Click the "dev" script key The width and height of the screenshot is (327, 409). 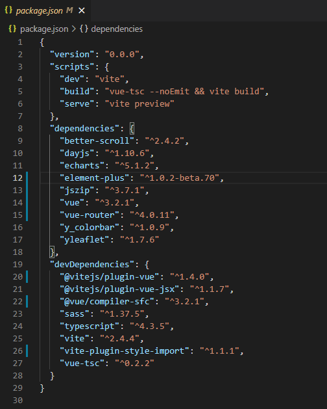72,79
